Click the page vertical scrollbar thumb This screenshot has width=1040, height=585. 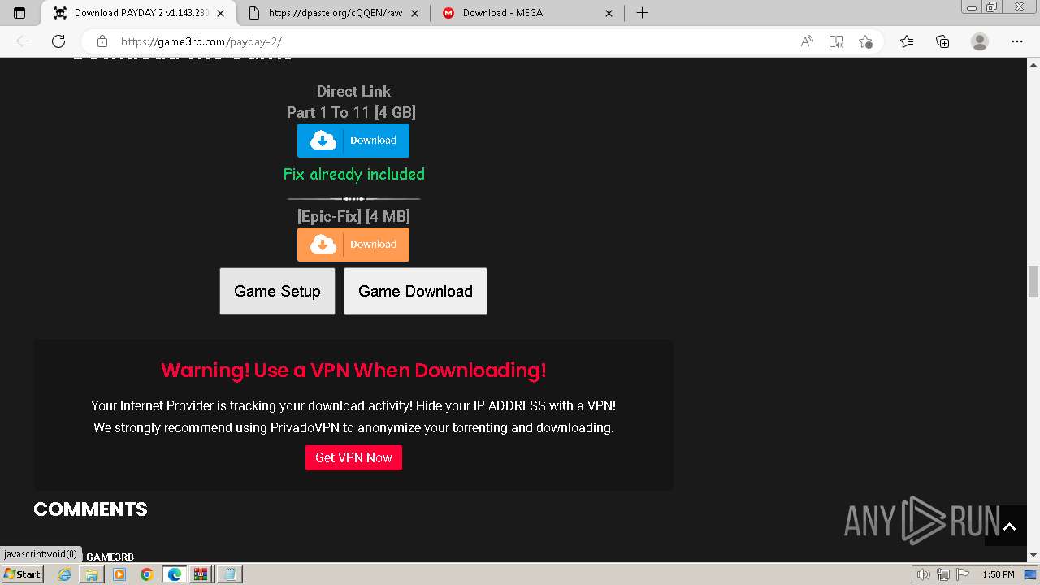(x=1033, y=282)
